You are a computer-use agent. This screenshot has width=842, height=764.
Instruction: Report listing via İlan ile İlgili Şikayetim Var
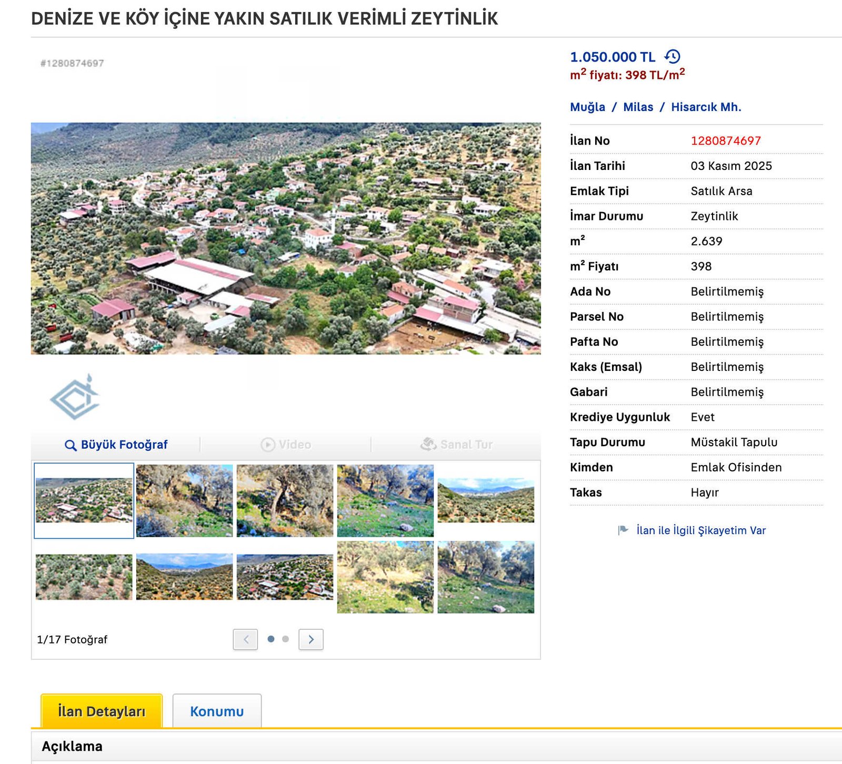[701, 530]
